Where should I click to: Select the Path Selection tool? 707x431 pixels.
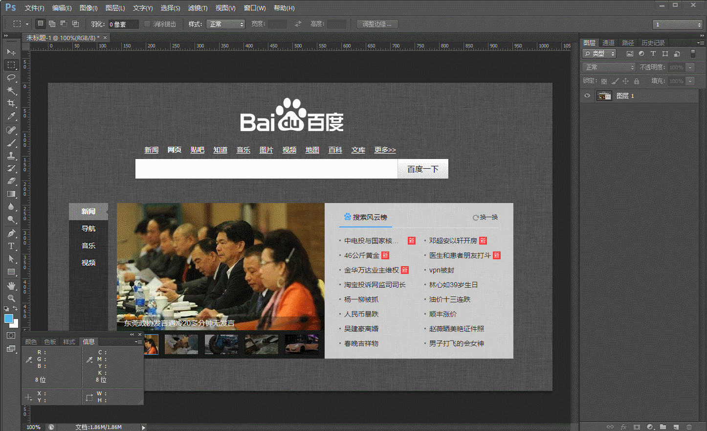pyautogui.click(x=11, y=259)
